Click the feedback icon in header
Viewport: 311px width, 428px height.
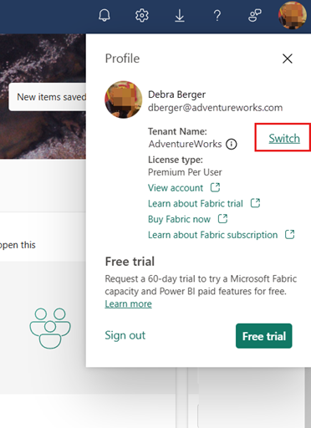tap(255, 15)
